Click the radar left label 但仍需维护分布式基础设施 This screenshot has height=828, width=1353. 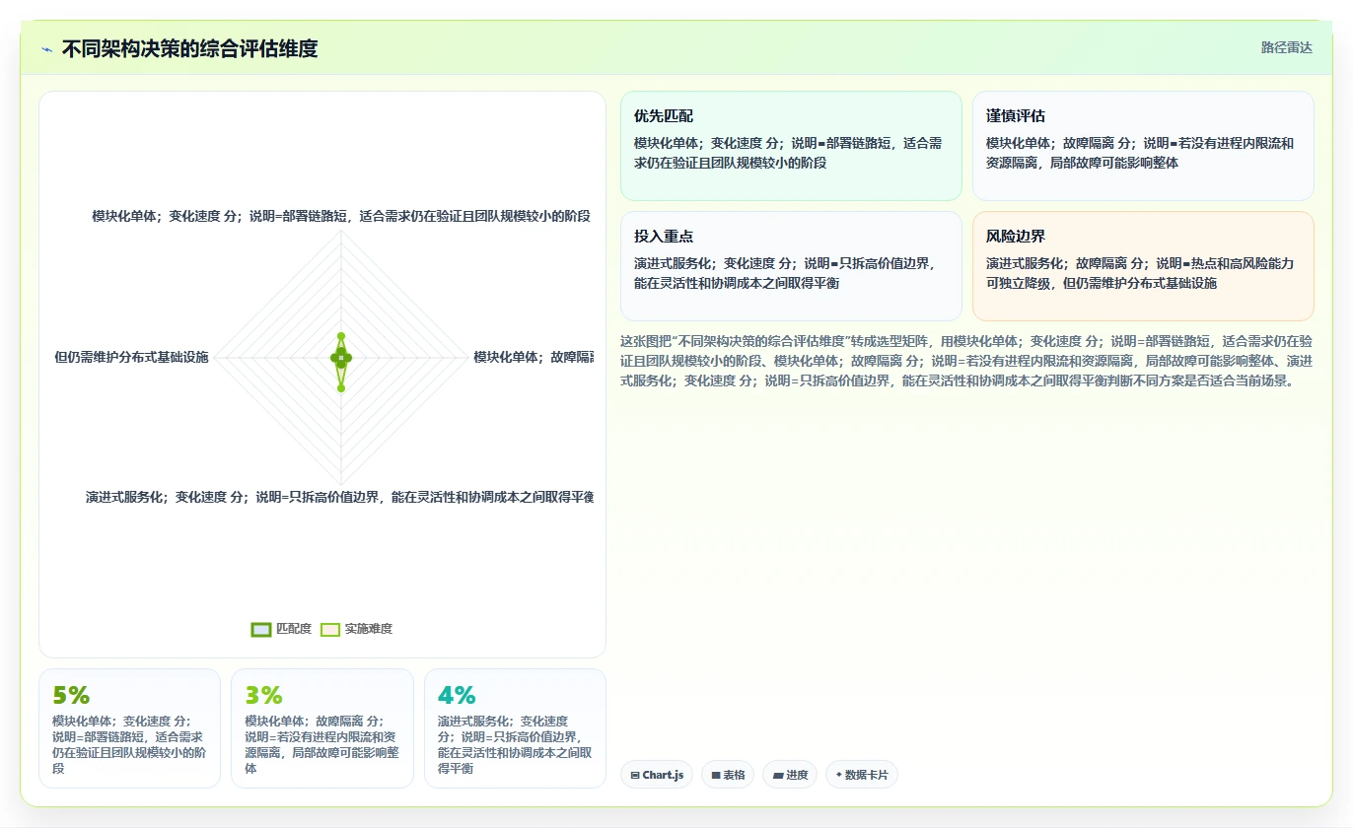[x=131, y=357]
